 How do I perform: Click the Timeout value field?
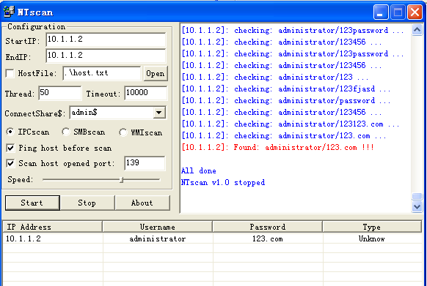pyautogui.click(x=146, y=93)
